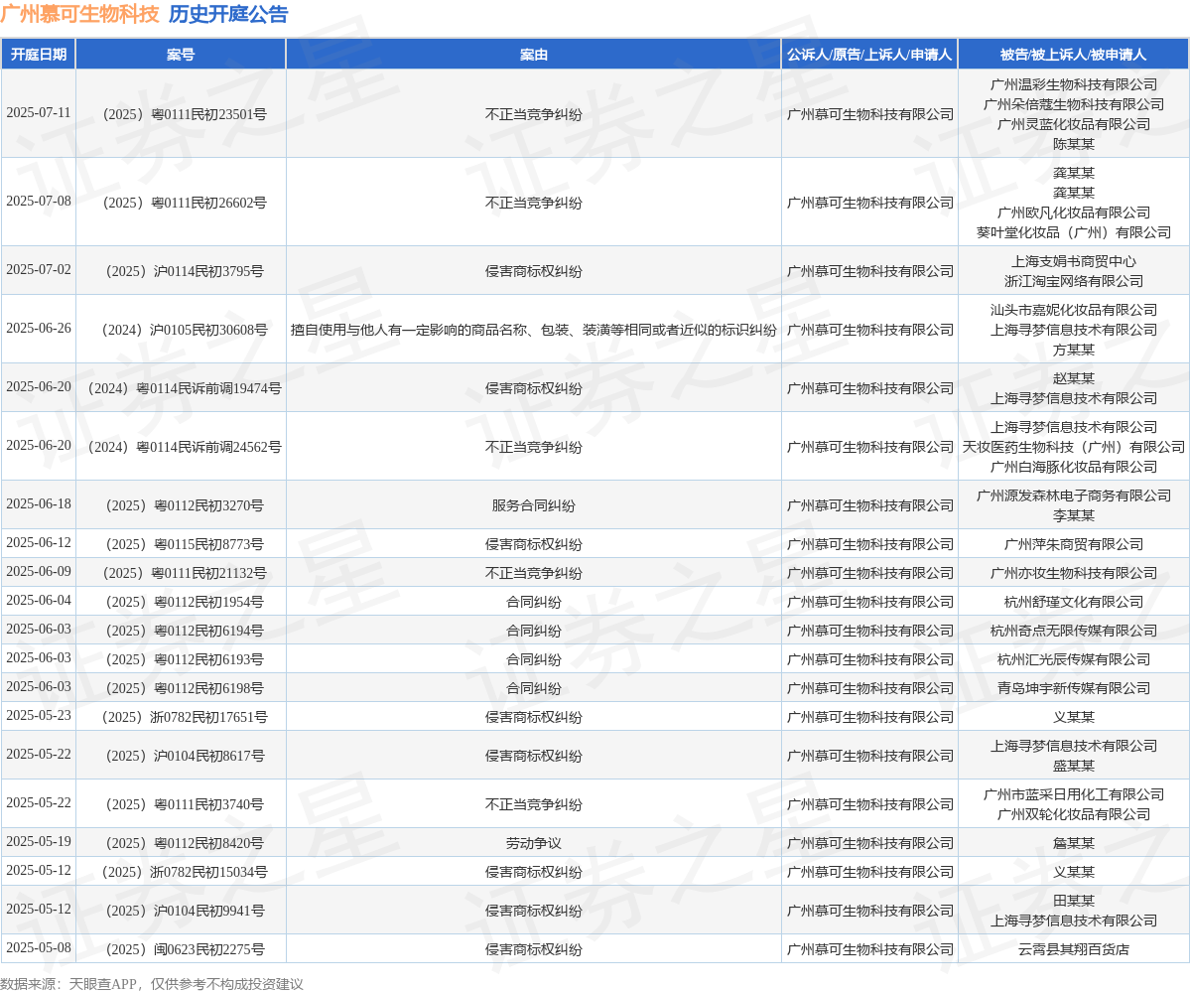Click defendant 广州温彩生物科技有限公司

[x=1074, y=85]
